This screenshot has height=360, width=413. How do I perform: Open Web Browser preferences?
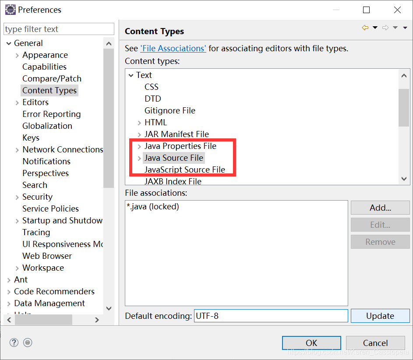pyautogui.click(x=47, y=256)
